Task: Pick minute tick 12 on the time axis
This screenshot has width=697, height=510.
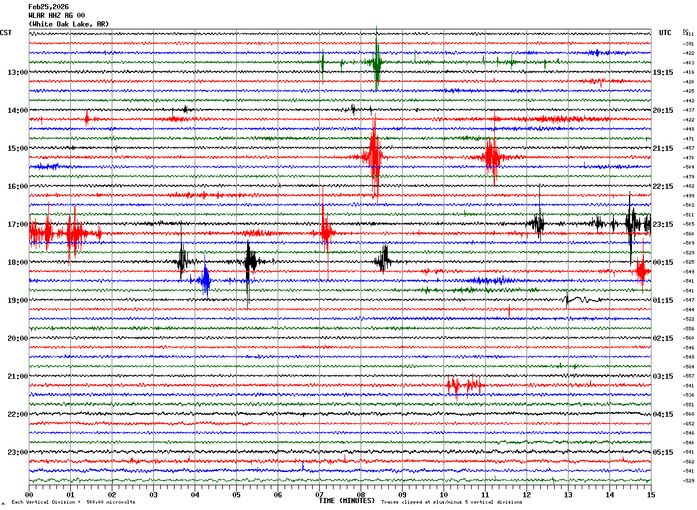Action: click(x=527, y=494)
